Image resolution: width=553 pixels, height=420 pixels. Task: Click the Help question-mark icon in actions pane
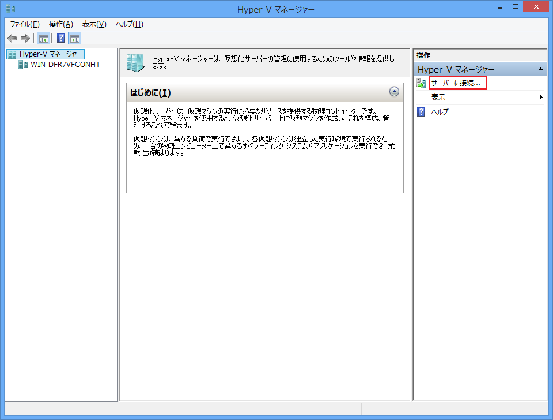click(x=421, y=112)
